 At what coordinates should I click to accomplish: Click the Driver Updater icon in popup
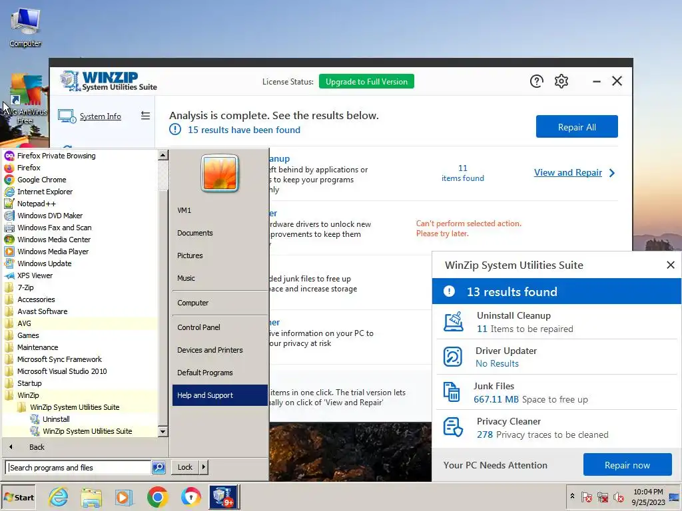(452, 357)
